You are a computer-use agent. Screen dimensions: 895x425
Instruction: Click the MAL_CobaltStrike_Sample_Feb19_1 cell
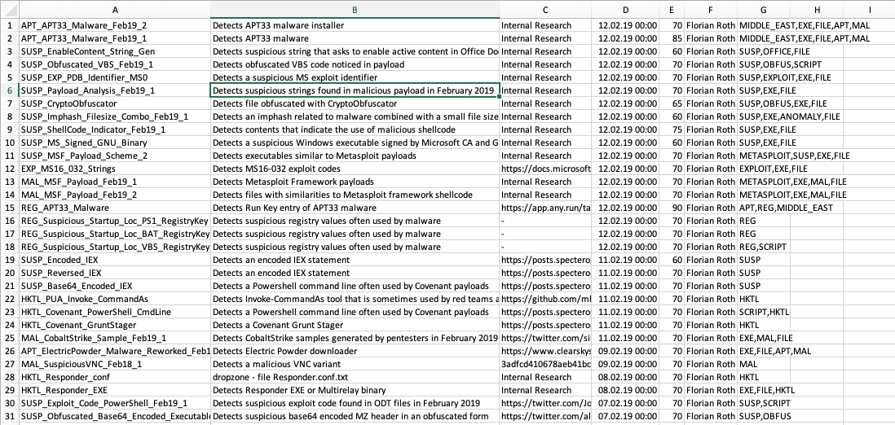coord(114,338)
